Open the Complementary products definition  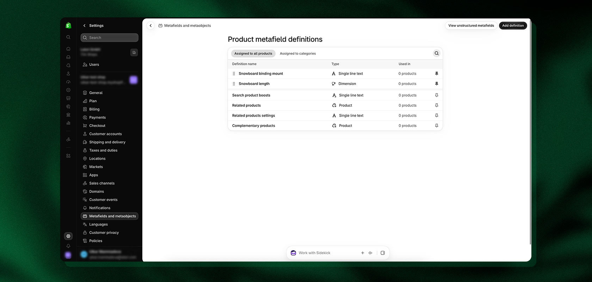(335, 126)
